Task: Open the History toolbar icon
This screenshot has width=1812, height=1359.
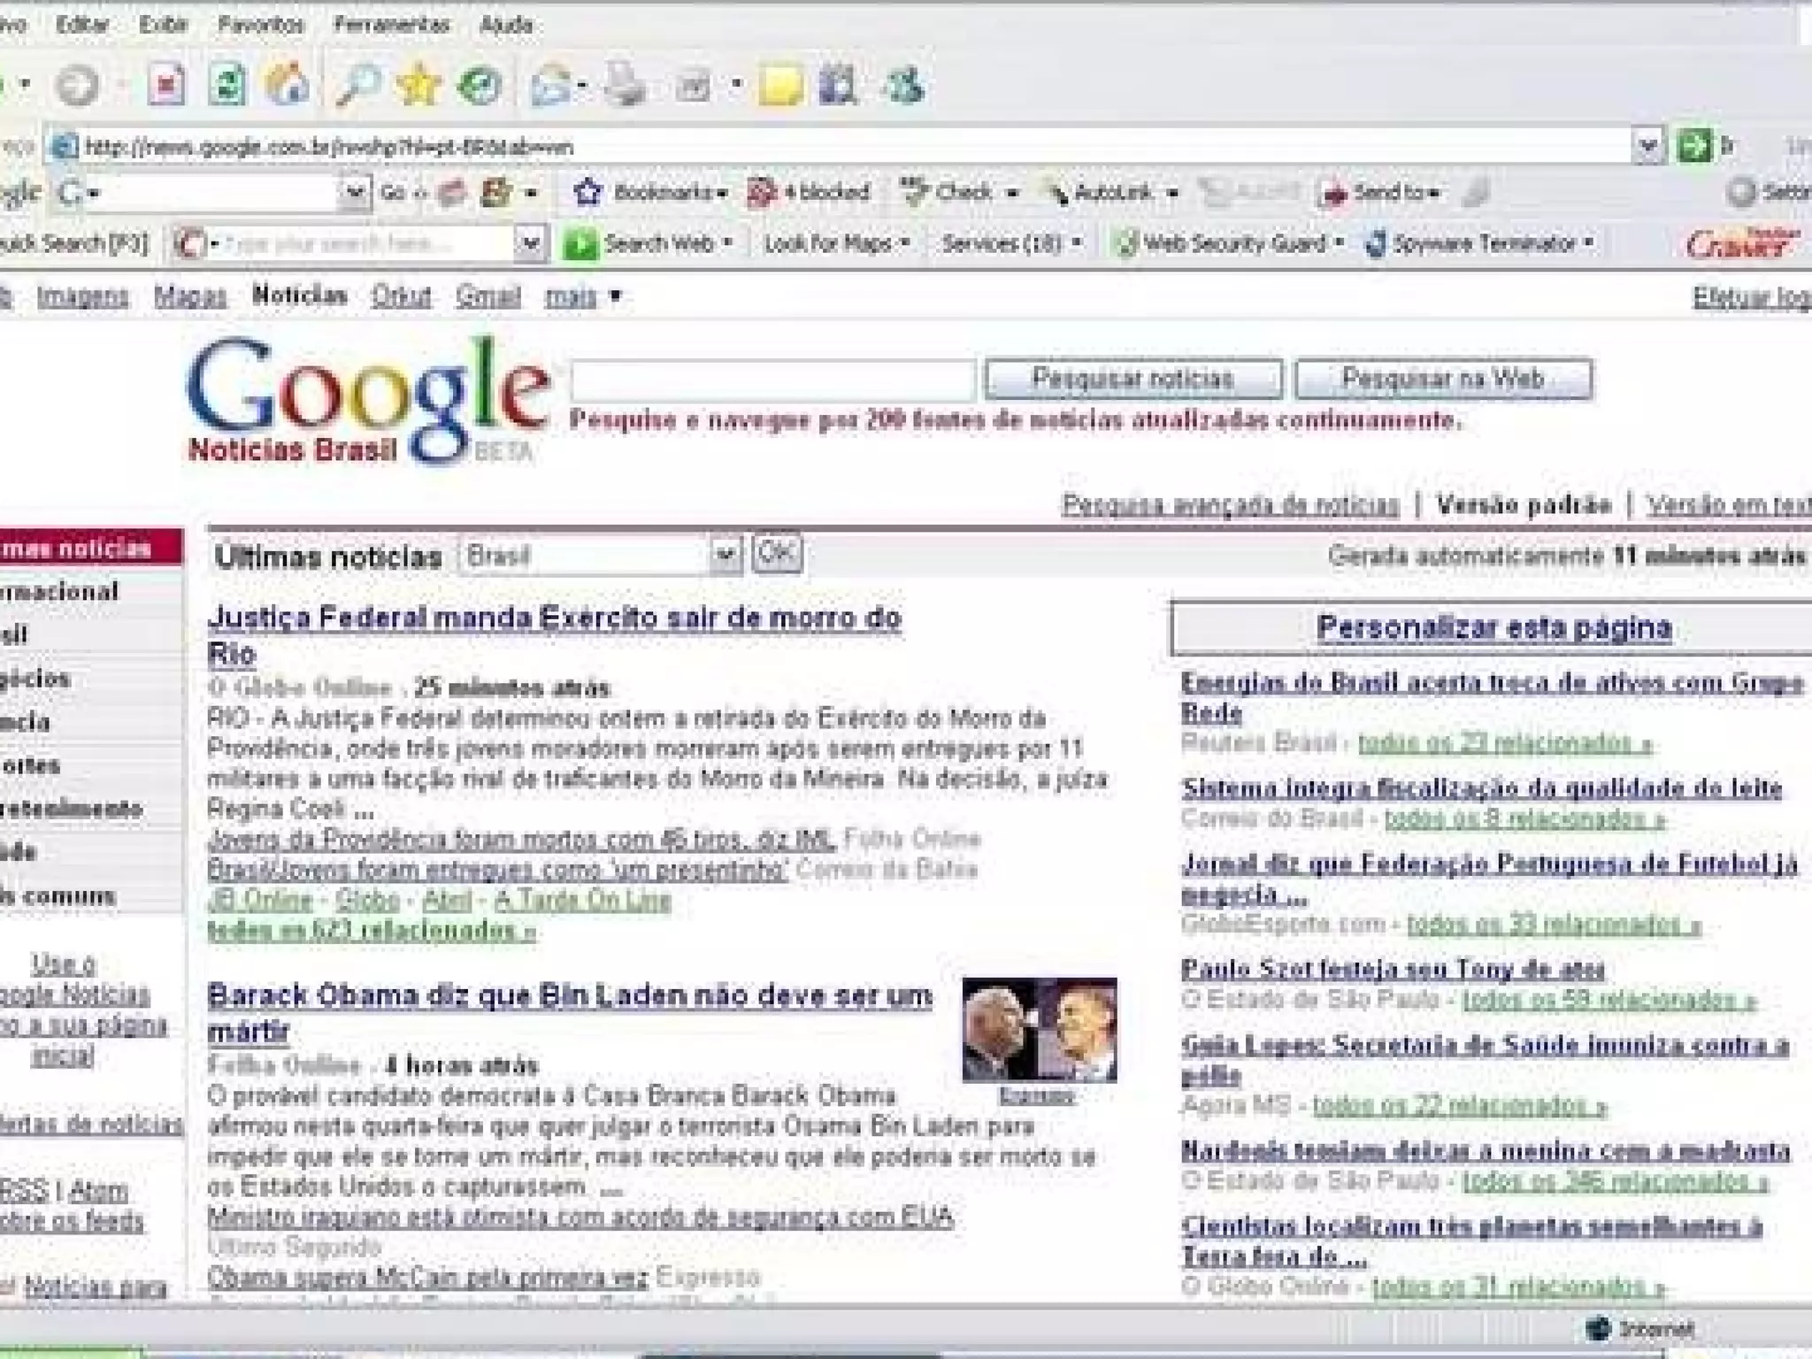Action: pos(480,87)
